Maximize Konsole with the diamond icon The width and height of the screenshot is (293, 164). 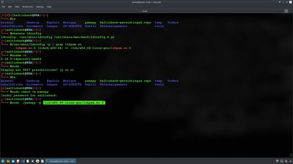pos(287,2)
